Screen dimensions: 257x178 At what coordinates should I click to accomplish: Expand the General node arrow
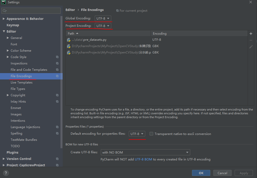coord(8,38)
